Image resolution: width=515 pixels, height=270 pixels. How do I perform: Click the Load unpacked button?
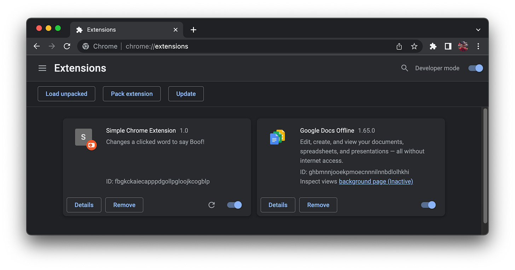coord(66,94)
